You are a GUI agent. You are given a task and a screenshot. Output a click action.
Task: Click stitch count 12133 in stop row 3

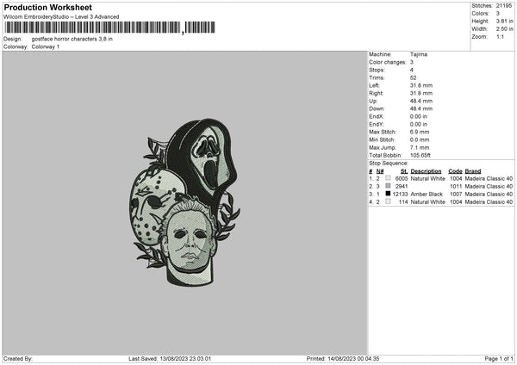(400, 194)
